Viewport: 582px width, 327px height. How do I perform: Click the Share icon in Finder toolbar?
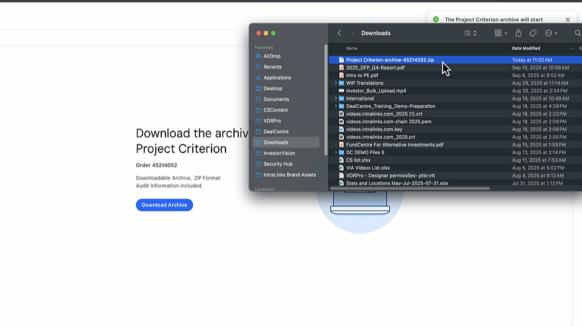tap(518, 33)
